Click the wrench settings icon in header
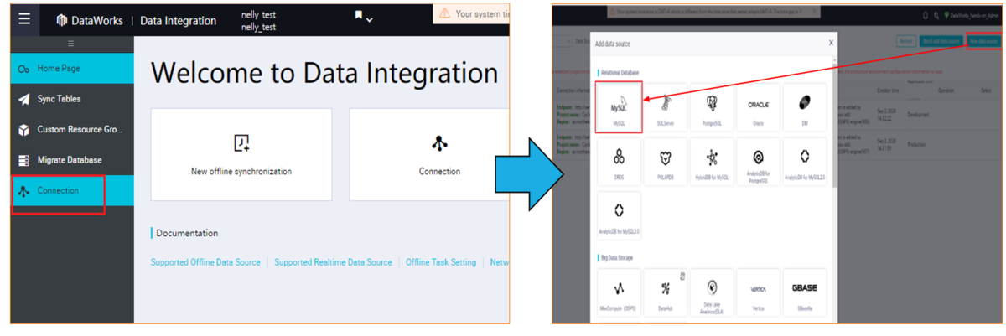The image size is (1006, 336). 936,15
